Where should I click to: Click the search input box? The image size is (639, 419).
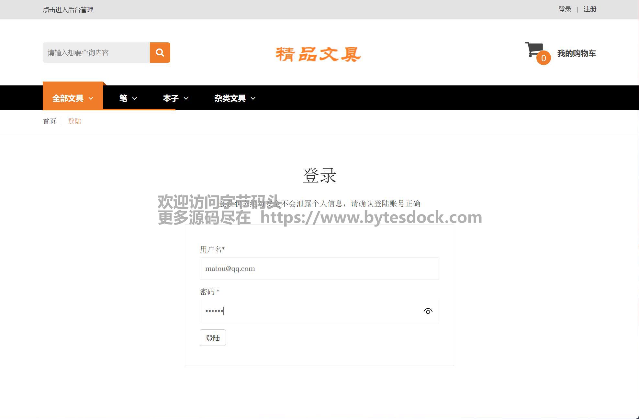96,52
